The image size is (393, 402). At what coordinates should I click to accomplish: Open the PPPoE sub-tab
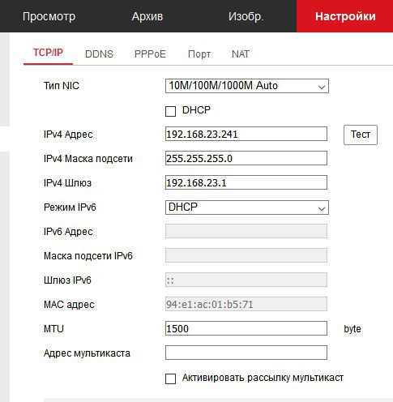click(150, 54)
